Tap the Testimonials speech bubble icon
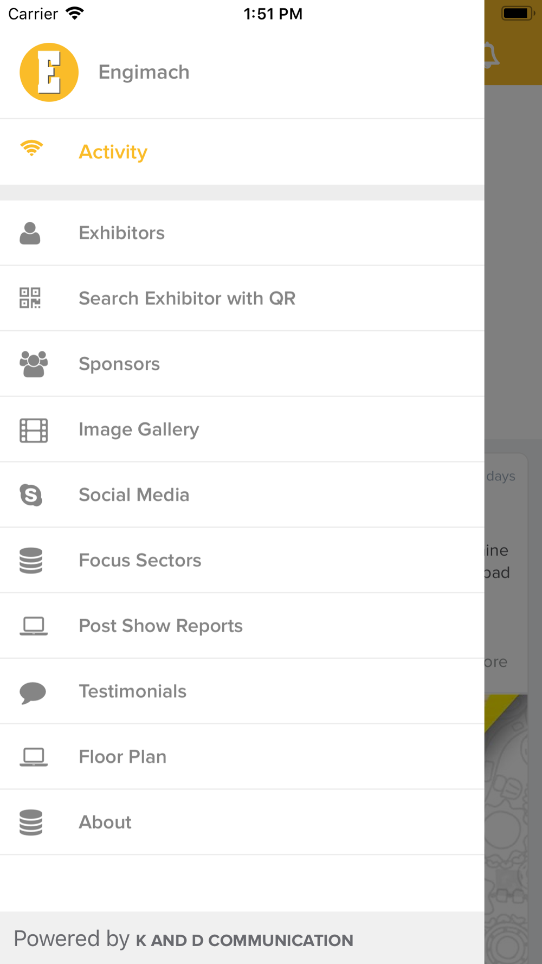 (x=33, y=692)
